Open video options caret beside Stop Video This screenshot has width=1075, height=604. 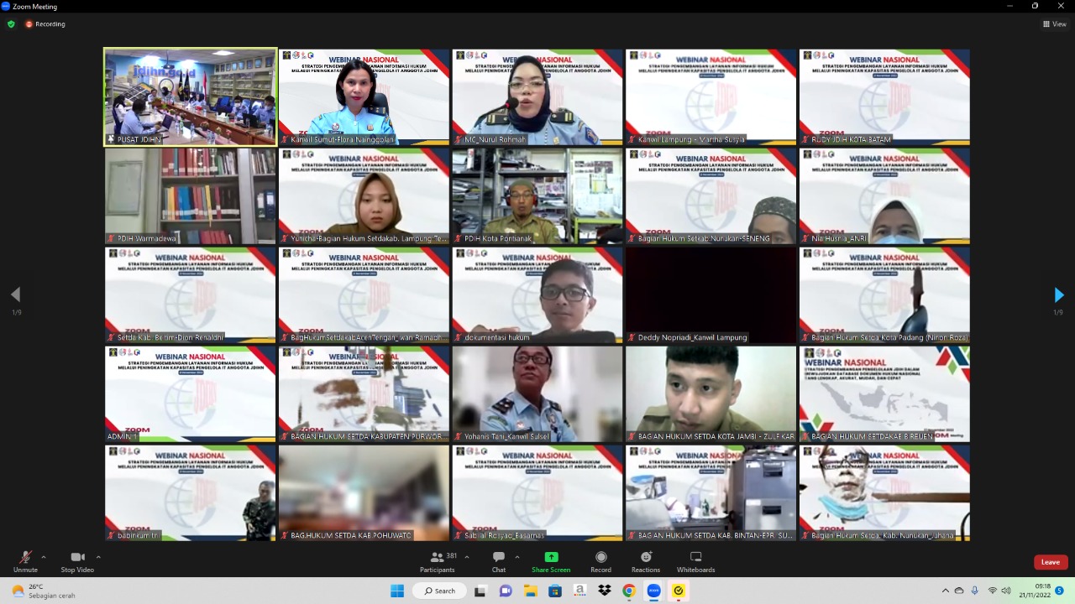point(98,556)
